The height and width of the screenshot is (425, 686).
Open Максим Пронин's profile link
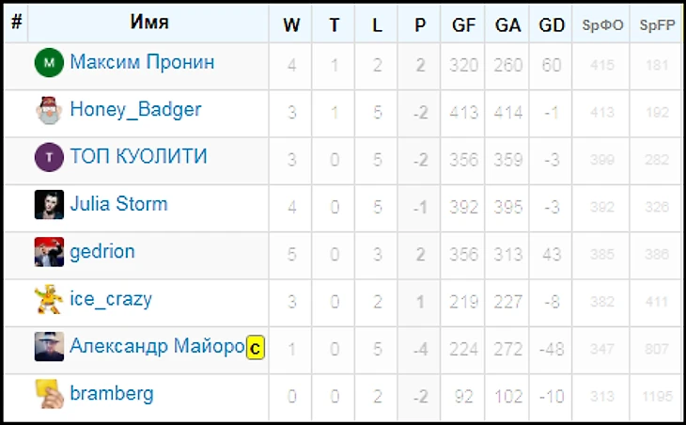[142, 63]
